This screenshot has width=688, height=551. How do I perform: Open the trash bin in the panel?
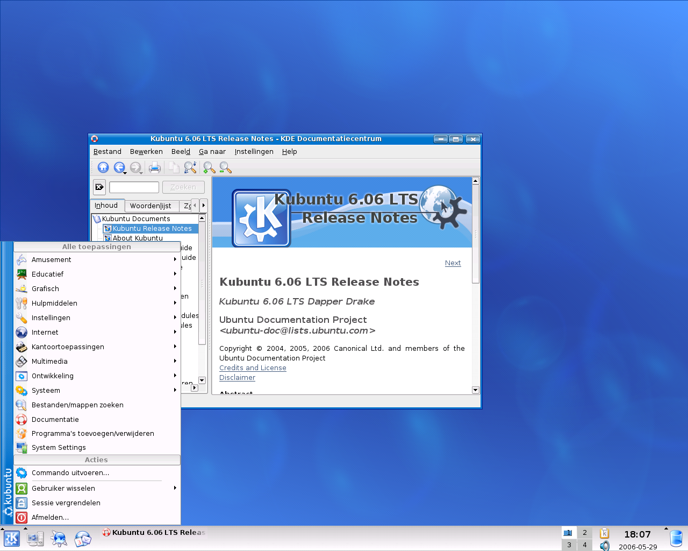(676, 538)
